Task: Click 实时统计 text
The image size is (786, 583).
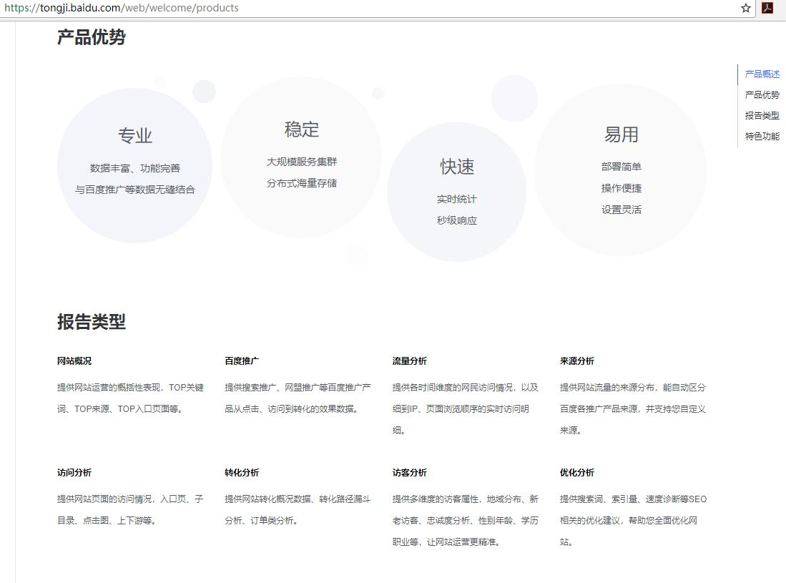Action: click(457, 199)
